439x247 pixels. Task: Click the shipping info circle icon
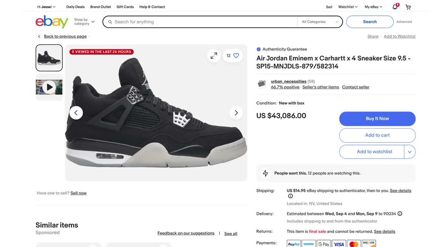[x=290, y=196]
